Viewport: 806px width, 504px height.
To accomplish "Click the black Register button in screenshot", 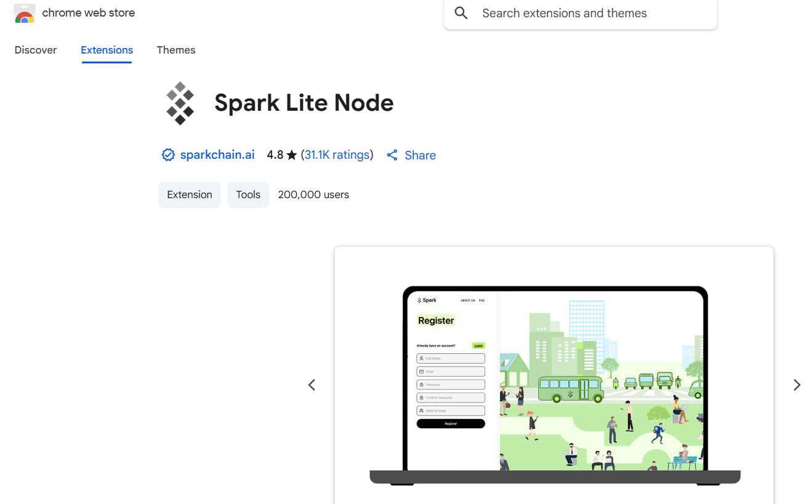I will 451,424.
